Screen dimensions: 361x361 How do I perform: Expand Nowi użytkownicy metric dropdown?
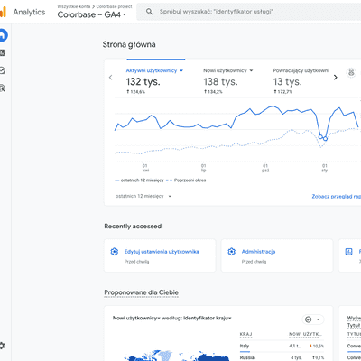251,70
